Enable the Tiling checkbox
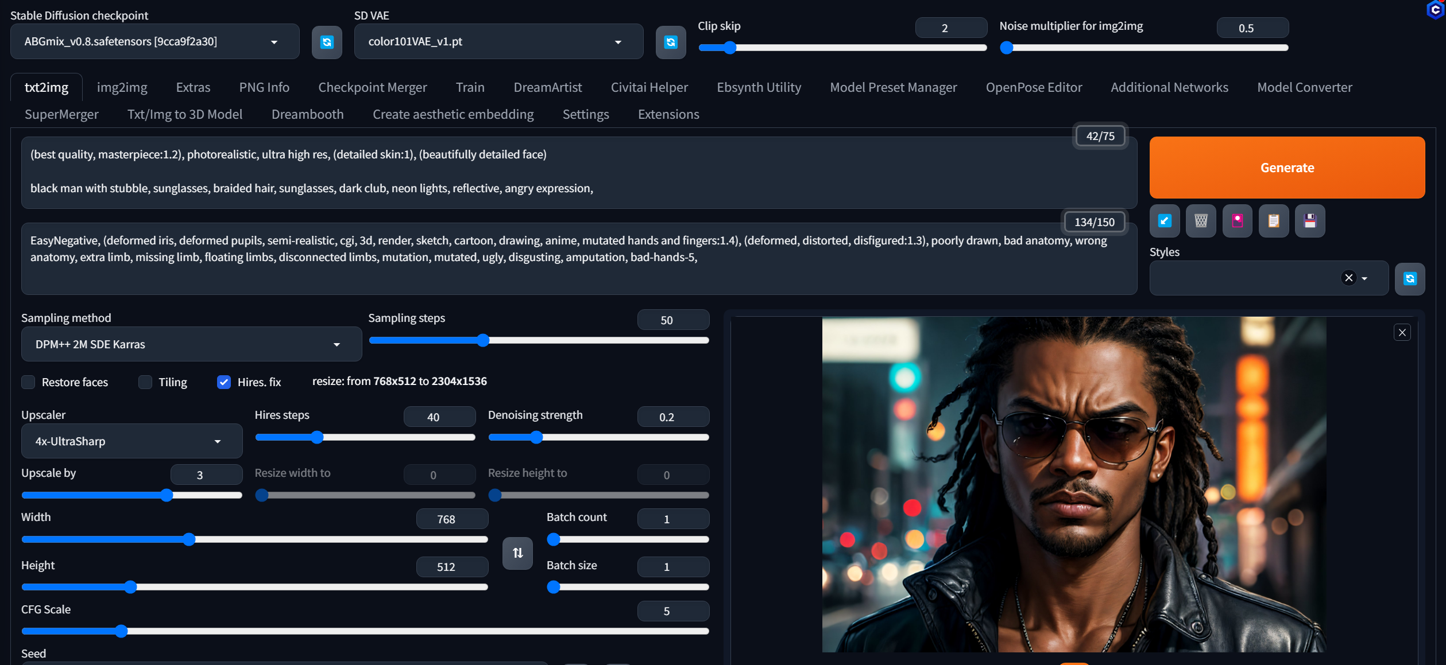Image resolution: width=1446 pixels, height=665 pixels. pos(145,382)
